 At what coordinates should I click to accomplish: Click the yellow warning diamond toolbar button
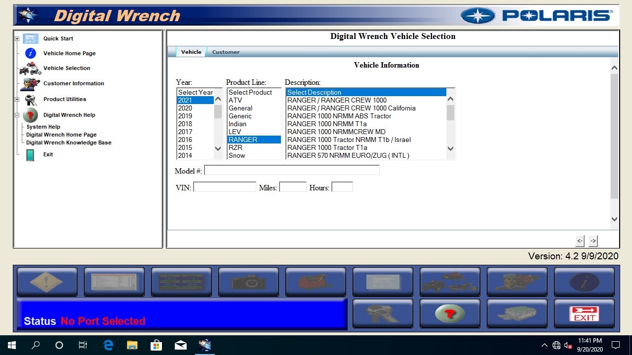tap(47, 282)
